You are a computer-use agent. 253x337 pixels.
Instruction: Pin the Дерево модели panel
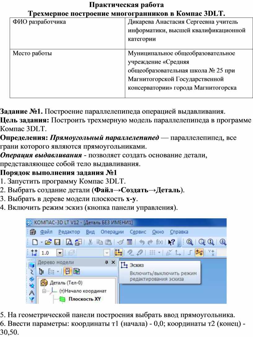coord(107,262)
